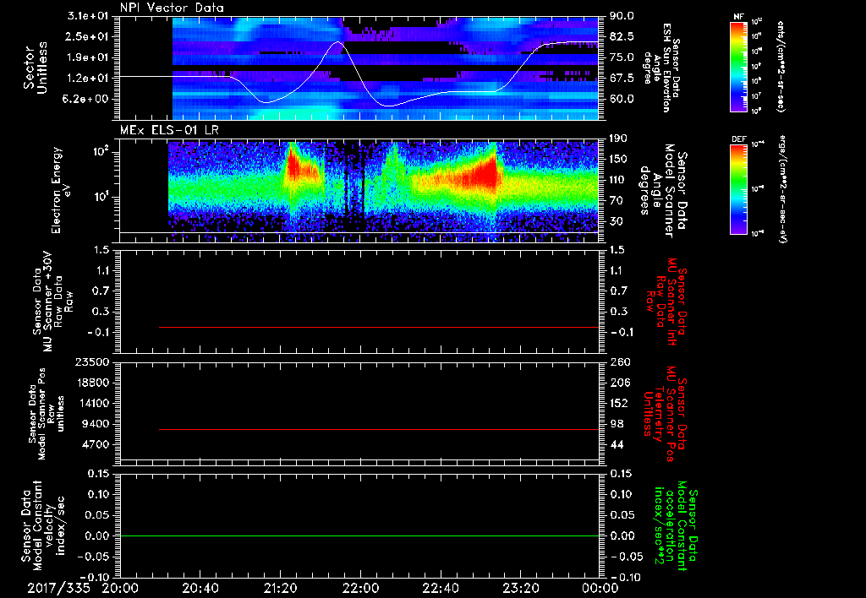Viewport: 866px width, 598px height.
Task: Click the 'ESH Sun Elevation Angle' axis title
Action: 661,68
